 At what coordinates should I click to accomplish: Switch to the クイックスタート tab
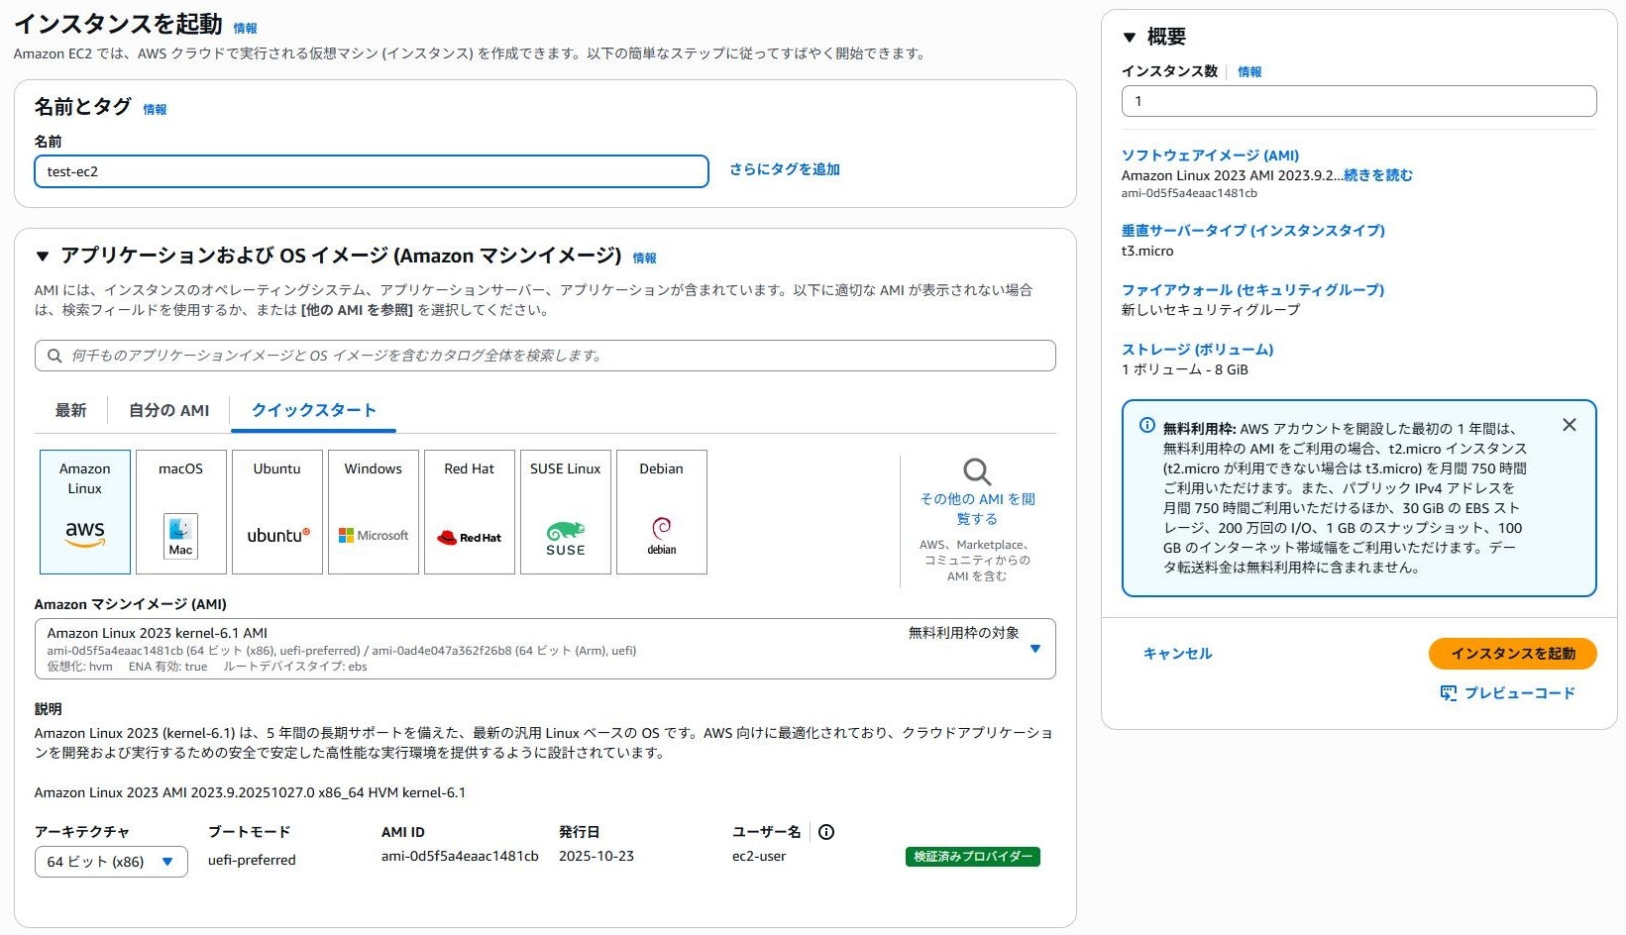tap(314, 410)
